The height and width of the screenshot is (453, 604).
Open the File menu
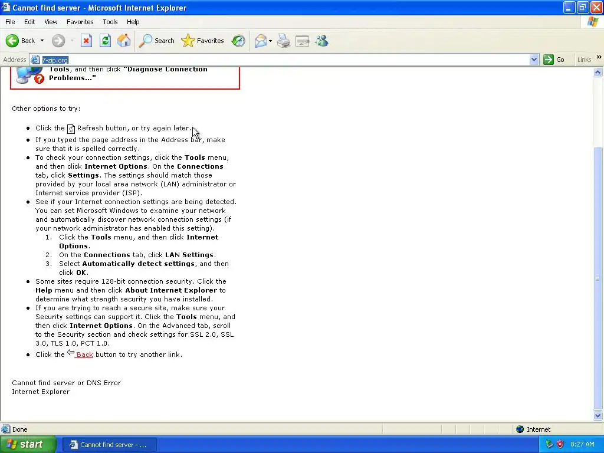point(10,22)
